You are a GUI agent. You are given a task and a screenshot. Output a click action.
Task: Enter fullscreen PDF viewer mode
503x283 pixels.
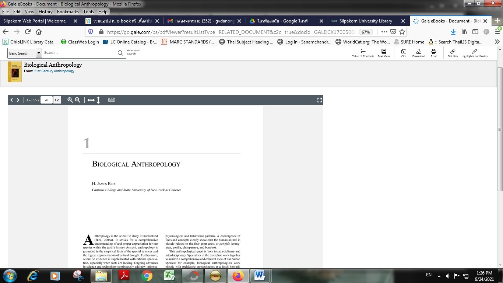point(319,100)
